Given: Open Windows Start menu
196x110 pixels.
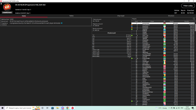Looking at the screenshot, I should tap(2, 108).
